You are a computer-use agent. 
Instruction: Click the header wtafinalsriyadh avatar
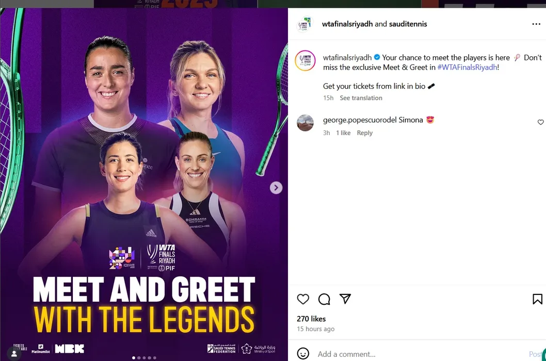[x=303, y=24]
